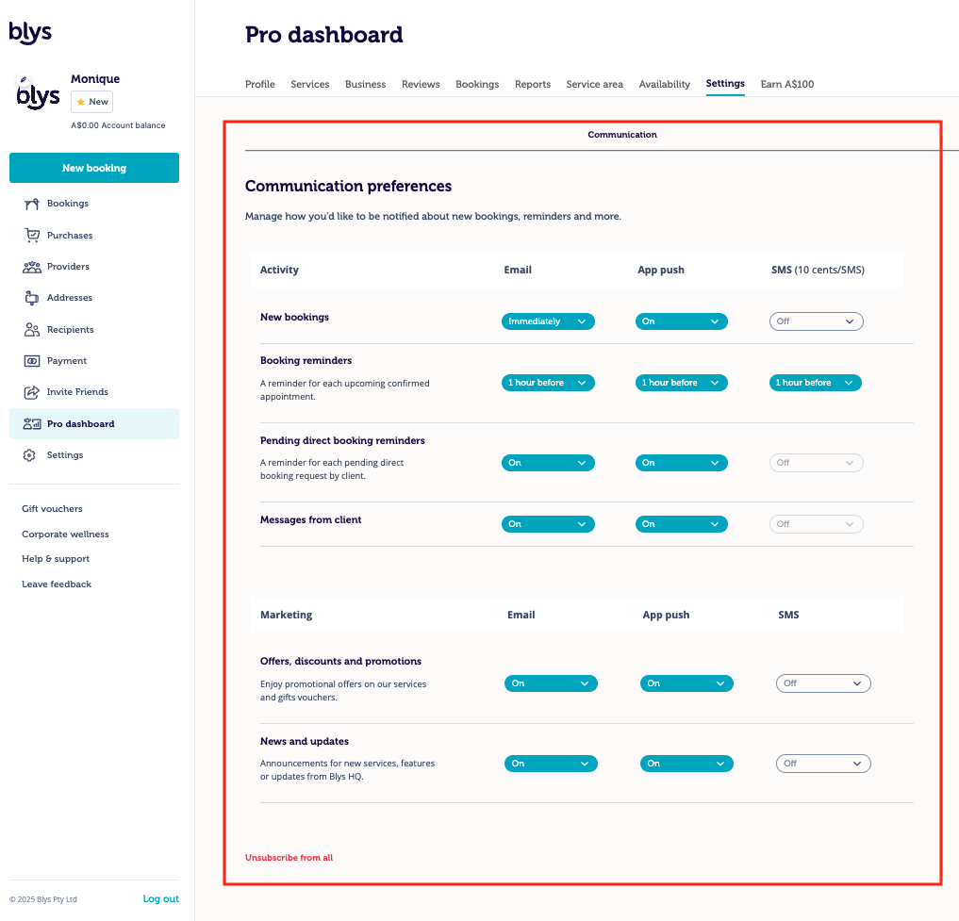Open Pending direct booking reminders Email dropdown

548,463
